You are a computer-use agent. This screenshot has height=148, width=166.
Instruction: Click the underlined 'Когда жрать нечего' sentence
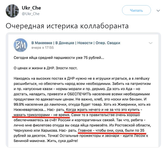[104, 110]
